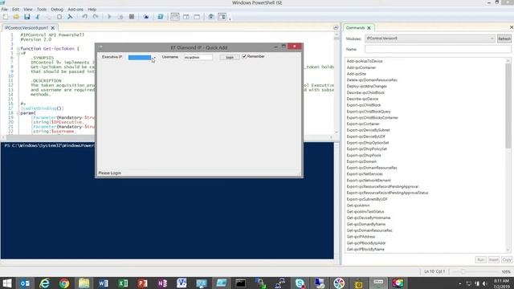Viewport: 514px width, 289px height.
Task: Click the Stop Operation square icon
Action: [x=132, y=17]
